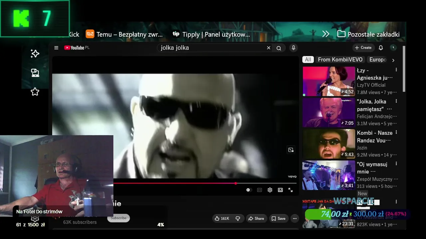The height and width of the screenshot is (239, 426).
Task: Open the Temu bookmark
Action: 124,34
